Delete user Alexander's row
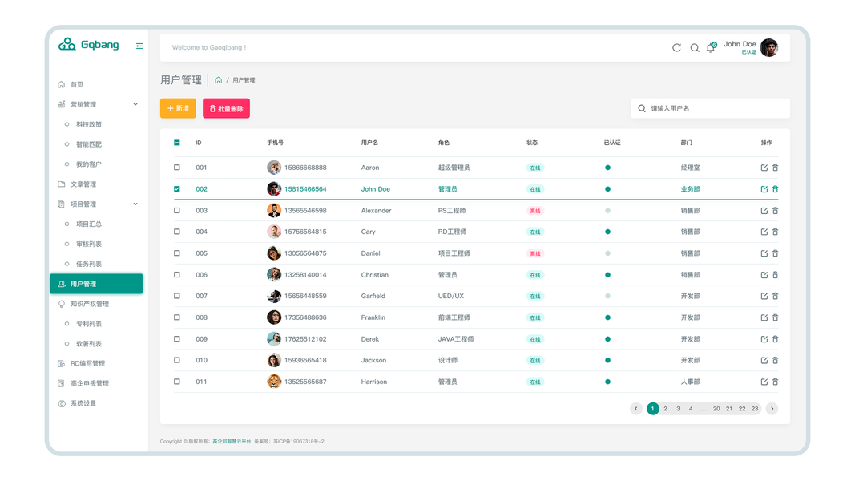Viewport: 855px width, 481px height. point(776,211)
